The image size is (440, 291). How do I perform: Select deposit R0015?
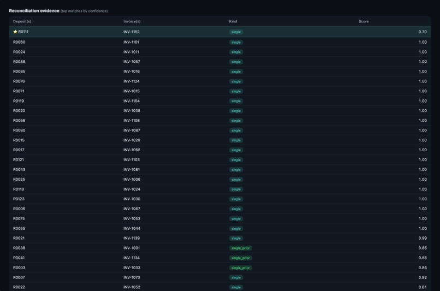(x=19, y=140)
